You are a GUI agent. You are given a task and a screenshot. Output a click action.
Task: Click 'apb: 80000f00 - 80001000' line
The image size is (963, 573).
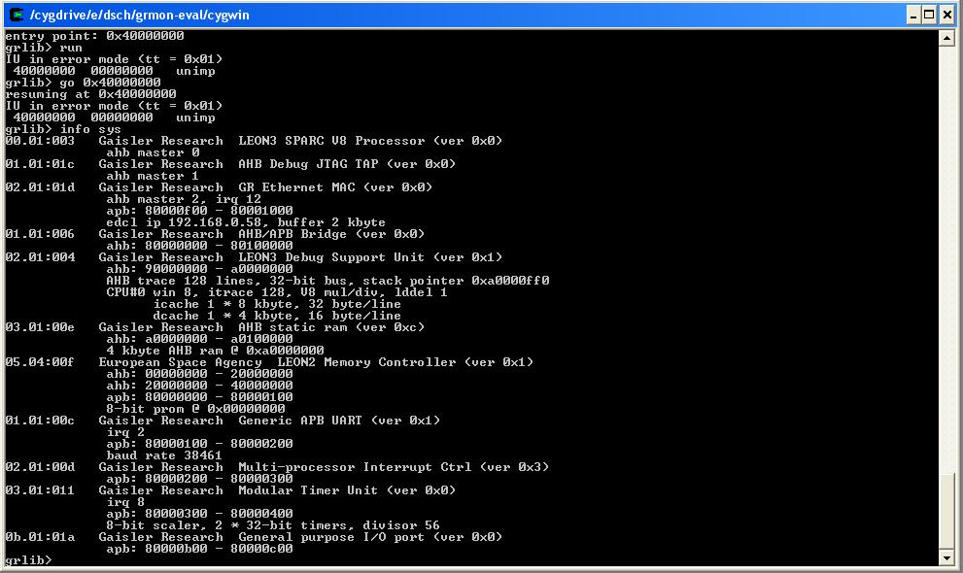coord(199,211)
